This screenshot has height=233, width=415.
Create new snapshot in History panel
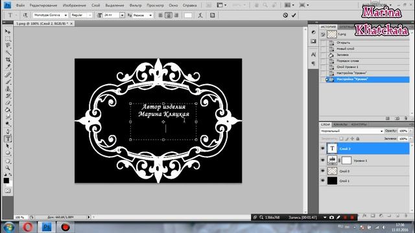click(x=397, y=118)
